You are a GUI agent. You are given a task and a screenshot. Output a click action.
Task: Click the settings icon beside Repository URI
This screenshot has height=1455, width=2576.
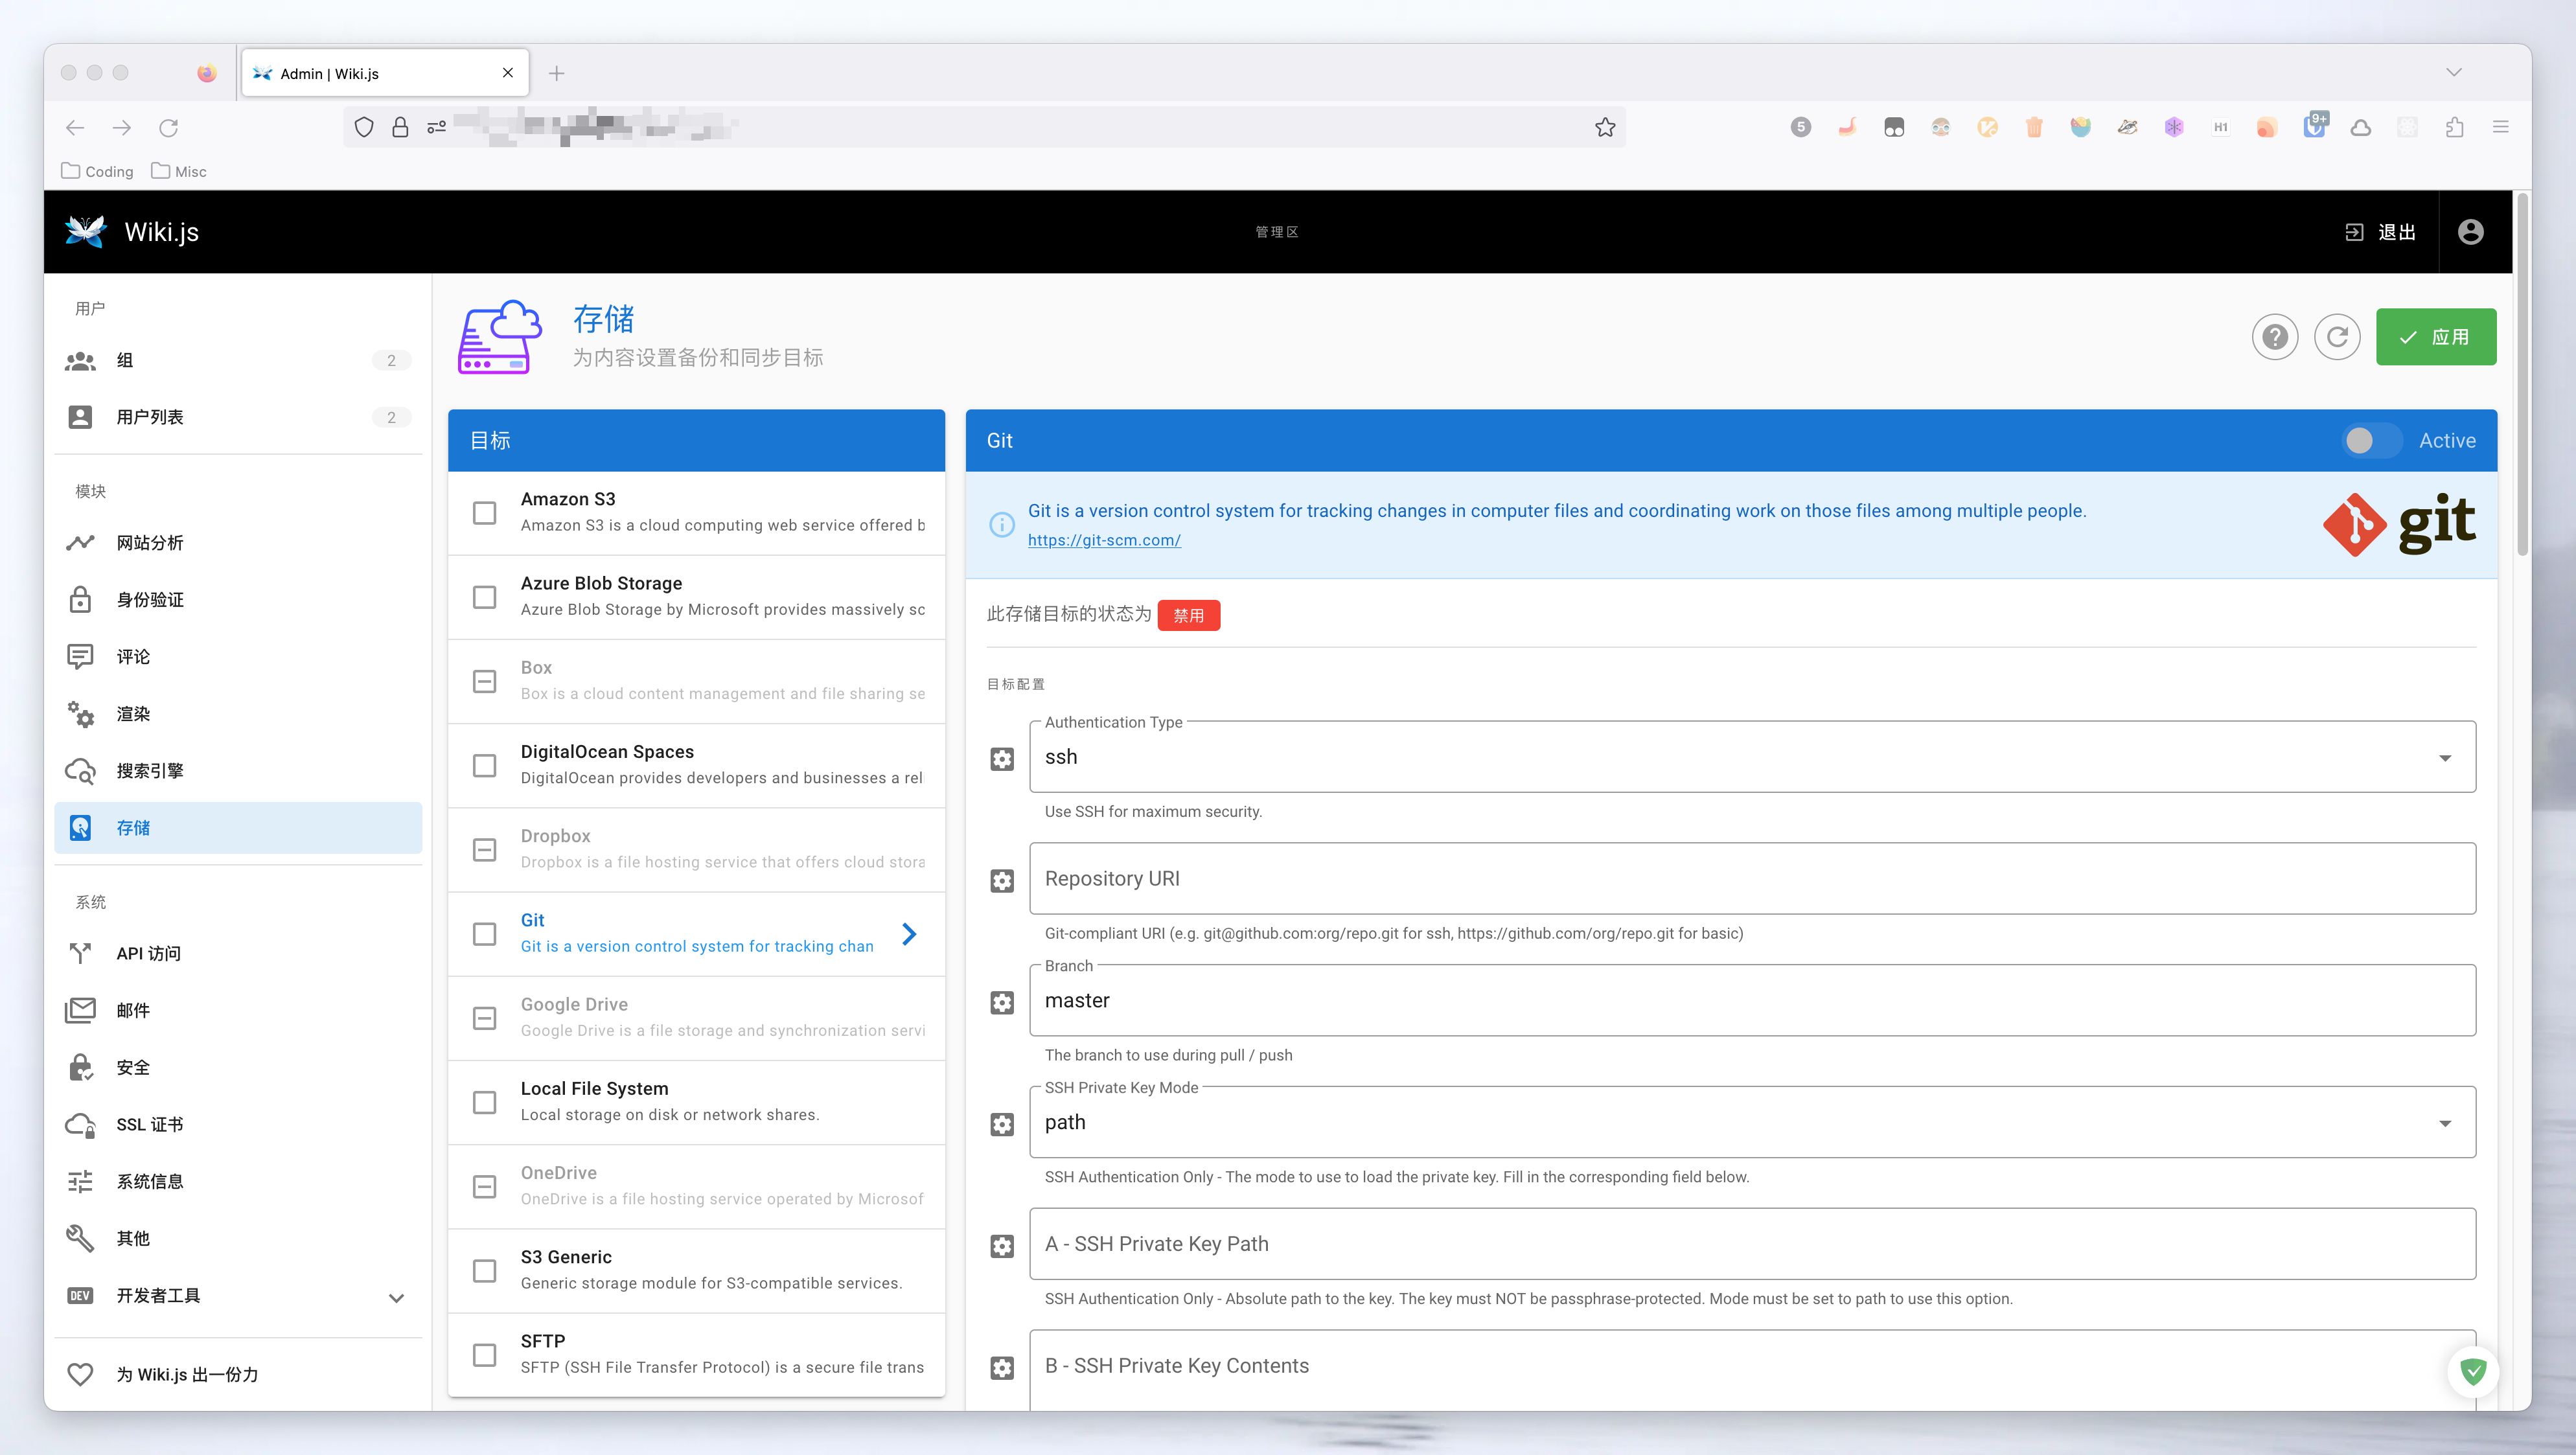(x=1002, y=880)
